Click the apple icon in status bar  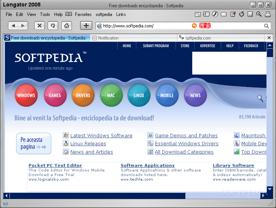pyautogui.click(x=6, y=203)
